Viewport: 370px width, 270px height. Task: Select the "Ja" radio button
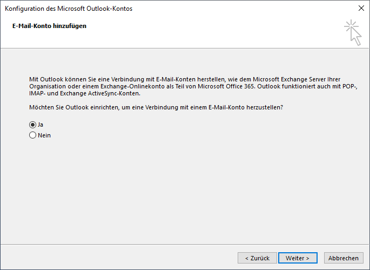pyautogui.click(x=32, y=124)
